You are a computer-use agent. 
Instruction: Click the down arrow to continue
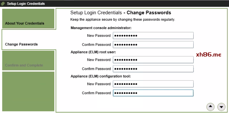pos(221,106)
